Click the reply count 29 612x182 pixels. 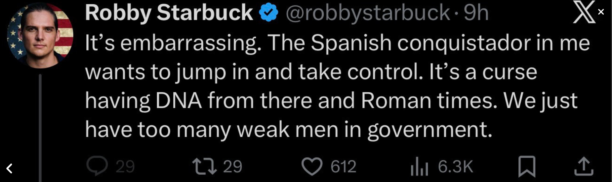tap(125, 167)
